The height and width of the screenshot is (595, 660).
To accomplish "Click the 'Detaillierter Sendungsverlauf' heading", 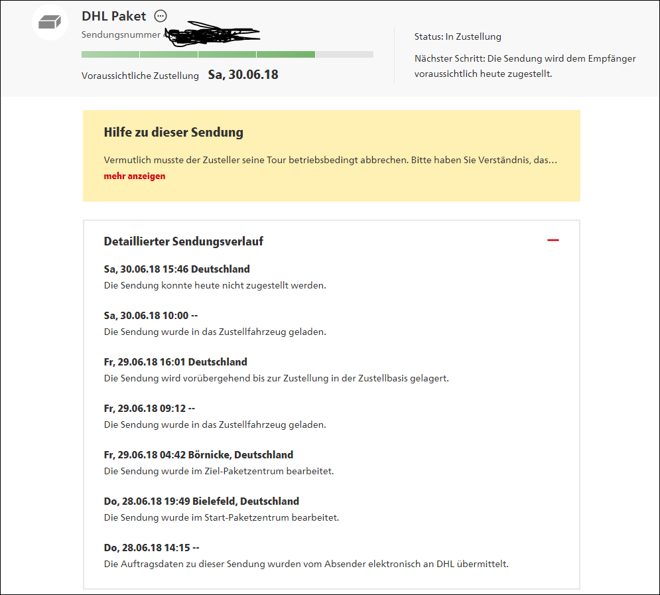I will pos(184,241).
